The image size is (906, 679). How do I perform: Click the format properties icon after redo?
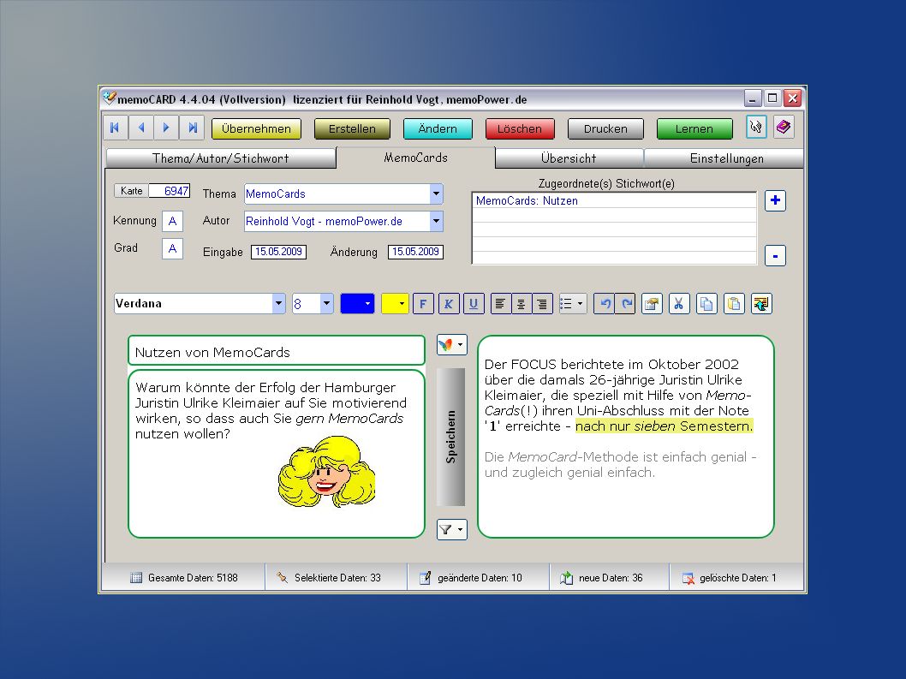[652, 304]
